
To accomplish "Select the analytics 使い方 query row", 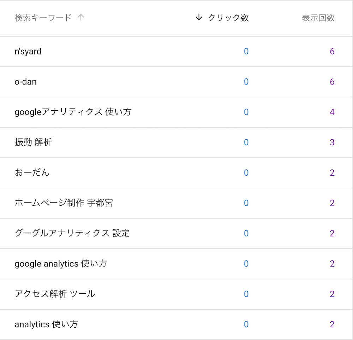I will click(176, 324).
